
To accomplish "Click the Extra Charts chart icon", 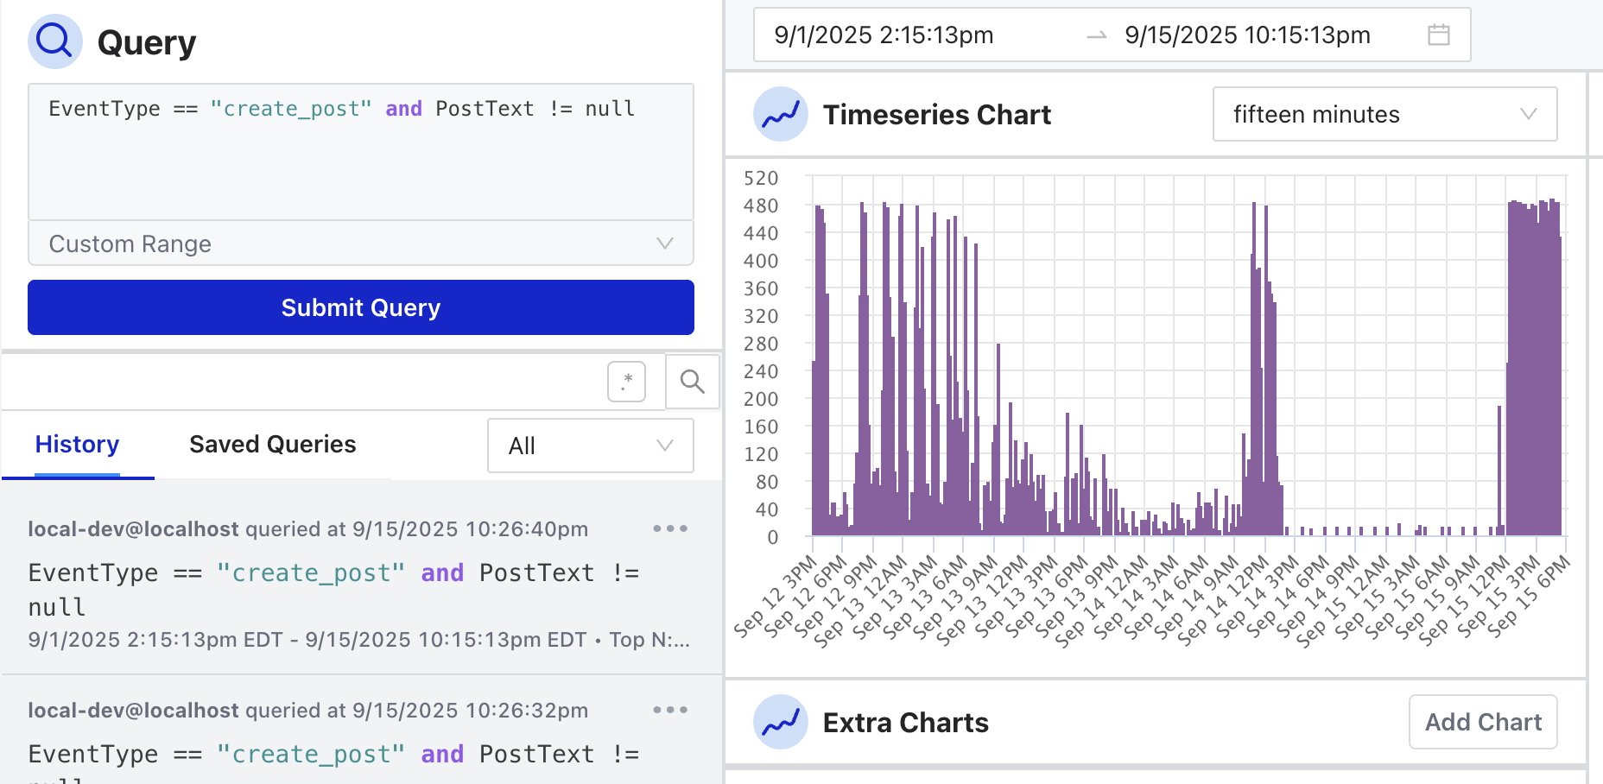I will point(780,722).
